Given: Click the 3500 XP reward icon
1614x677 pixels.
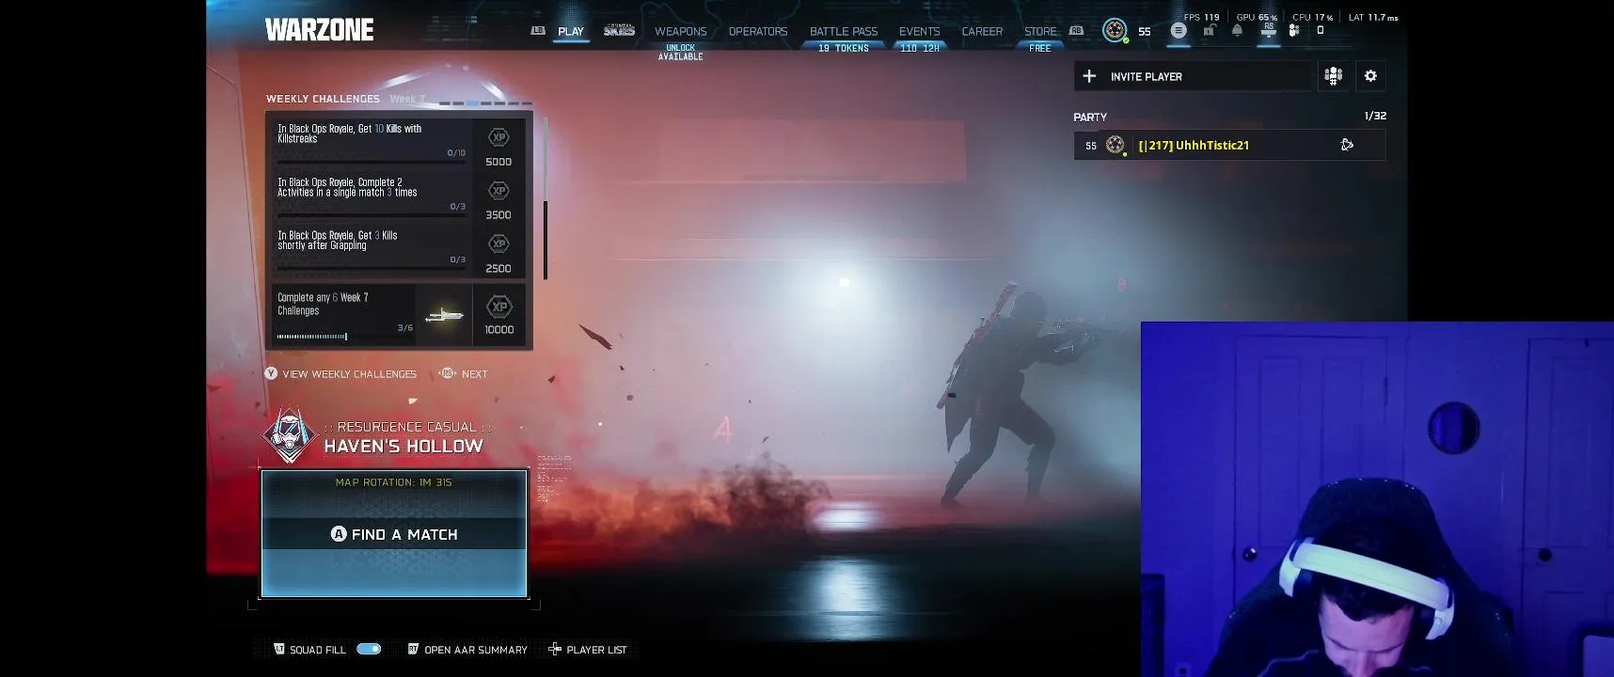Looking at the screenshot, I should point(498,191).
